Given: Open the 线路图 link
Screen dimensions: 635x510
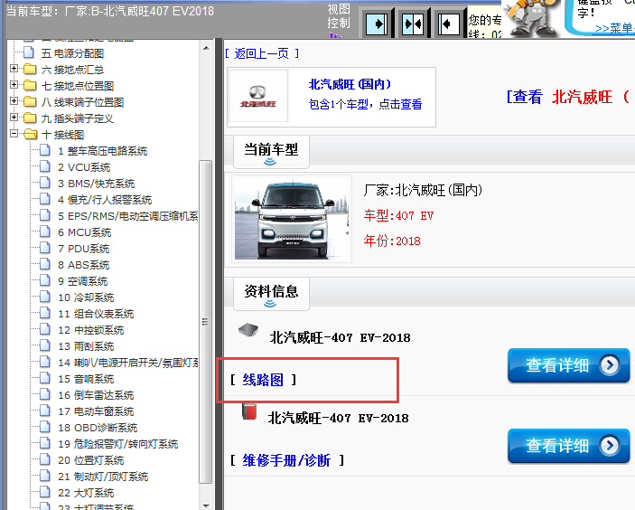Looking at the screenshot, I should tap(263, 380).
